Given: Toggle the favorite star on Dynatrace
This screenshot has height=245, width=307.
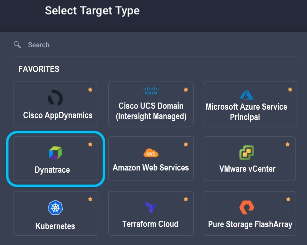Looking at the screenshot, I should point(90,144).
